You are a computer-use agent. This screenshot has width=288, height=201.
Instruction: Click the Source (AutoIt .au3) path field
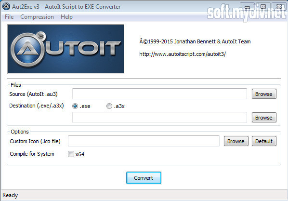[x=159, y=94]
